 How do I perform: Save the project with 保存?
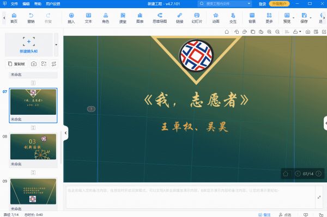tap(304, 18)
